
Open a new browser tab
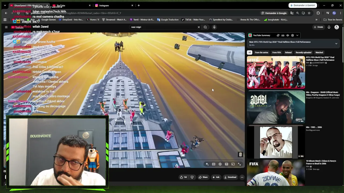coord(139,5)
